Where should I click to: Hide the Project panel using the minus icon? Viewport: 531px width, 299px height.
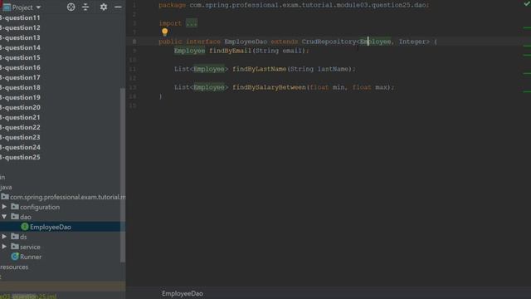118,7
